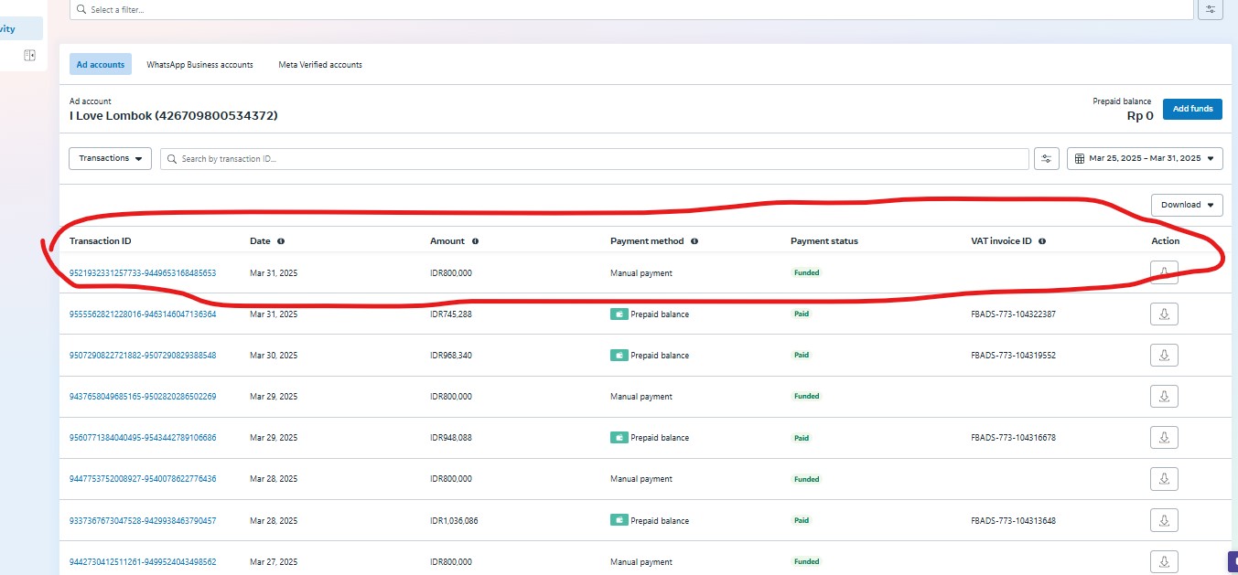
Task: Expand the Transactions dropdown
Action: [110, 159]
